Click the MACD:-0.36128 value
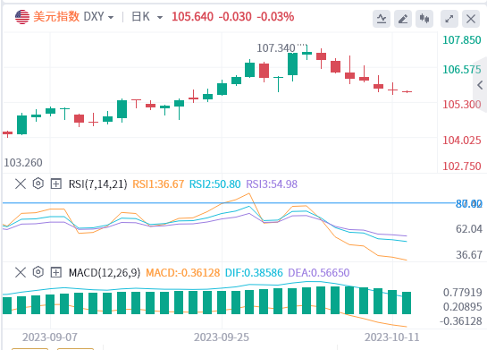The height and width of the screenshot is (350, 487). tap(182, 273)
